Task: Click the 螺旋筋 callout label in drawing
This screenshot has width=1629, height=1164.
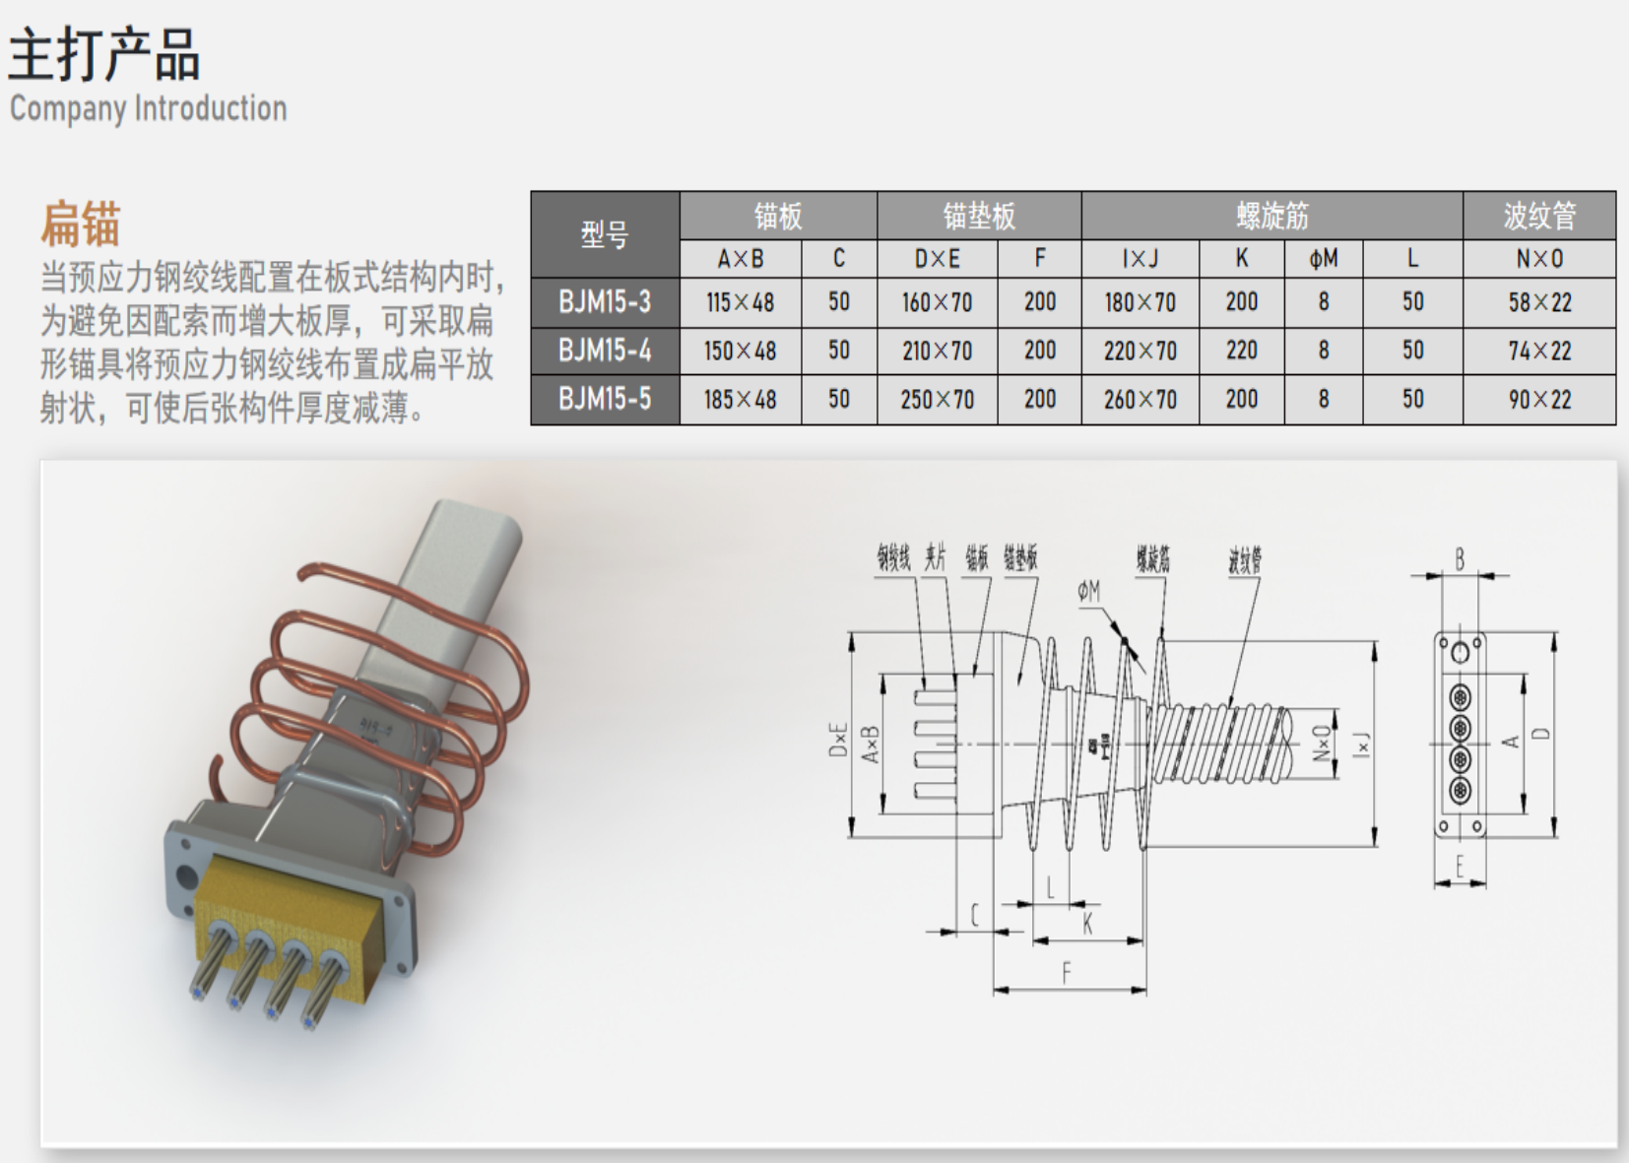Action: point(1152,559)
